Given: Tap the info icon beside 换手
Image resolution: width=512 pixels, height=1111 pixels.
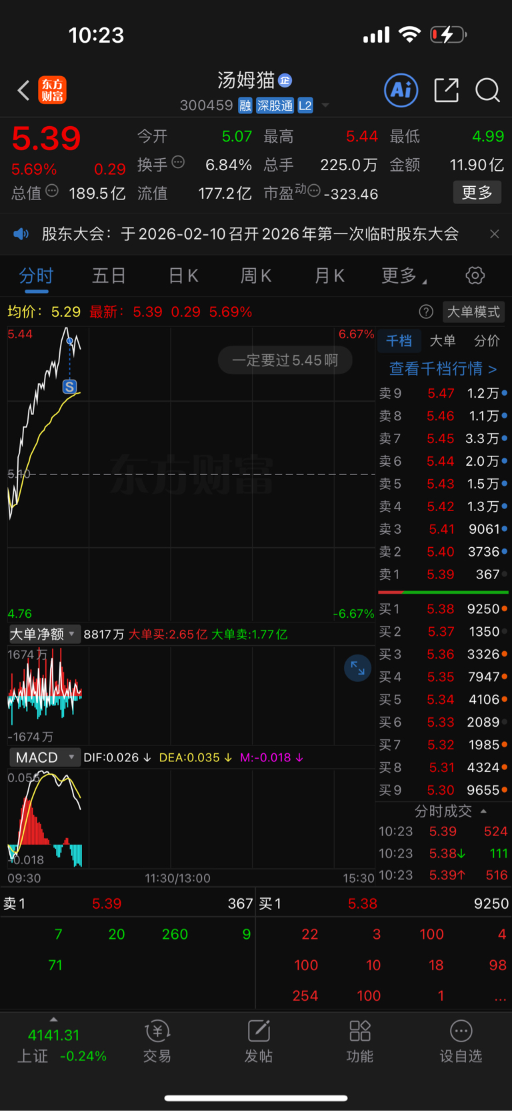Looking at the screenshot, I should [178, 162].
